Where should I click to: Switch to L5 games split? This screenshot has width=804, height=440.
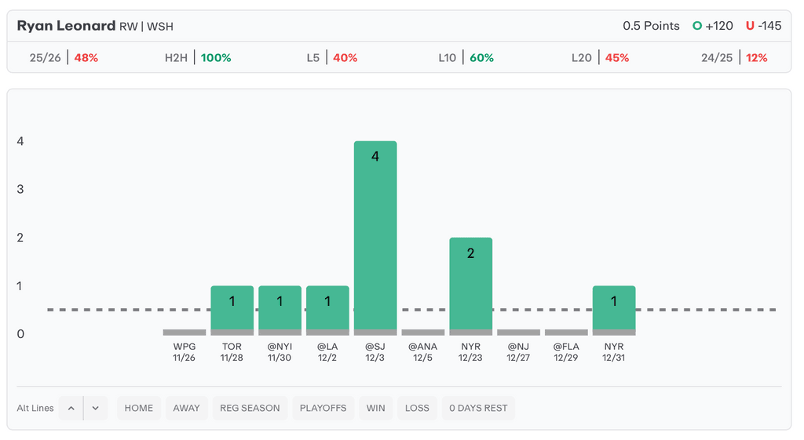tap(331, 58)
